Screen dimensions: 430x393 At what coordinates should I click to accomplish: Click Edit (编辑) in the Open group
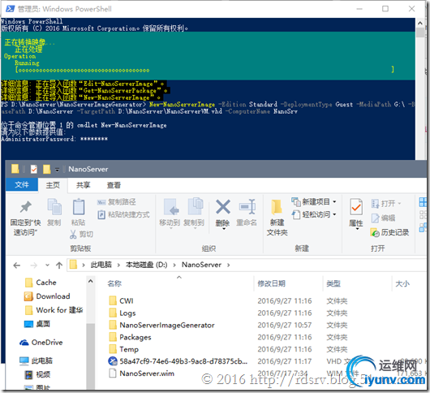(383, 218)
